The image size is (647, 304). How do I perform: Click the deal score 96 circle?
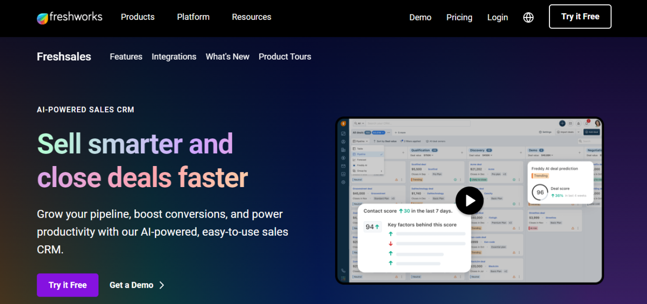(x=540, y=192)
